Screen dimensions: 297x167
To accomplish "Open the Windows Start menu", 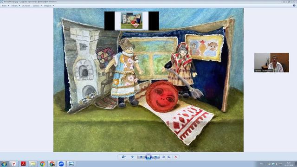I will (4, 164).
